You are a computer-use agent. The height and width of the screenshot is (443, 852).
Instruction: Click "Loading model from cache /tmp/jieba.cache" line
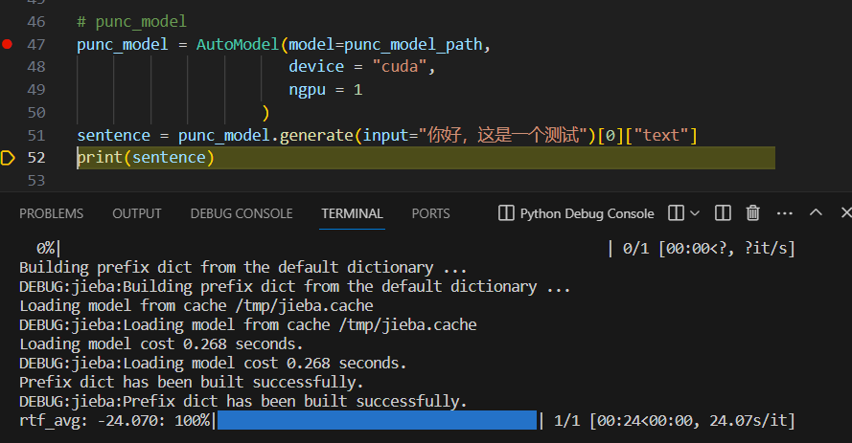tap(196, 306)
